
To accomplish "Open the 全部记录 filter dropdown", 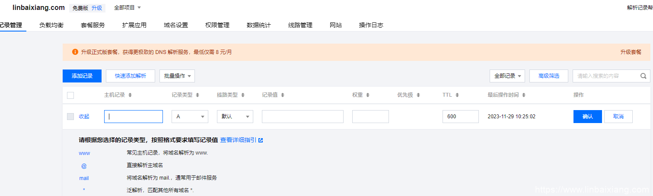I will pos(507,76).
